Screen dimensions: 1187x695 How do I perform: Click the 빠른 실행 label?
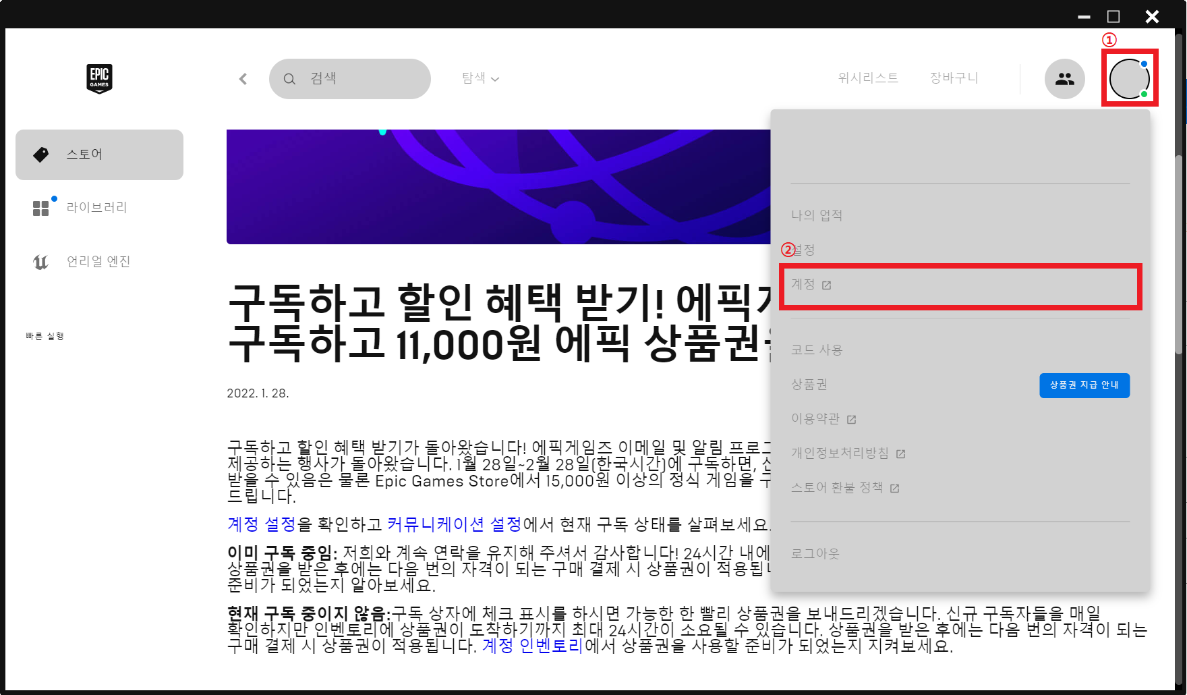[x=45, y=336]
